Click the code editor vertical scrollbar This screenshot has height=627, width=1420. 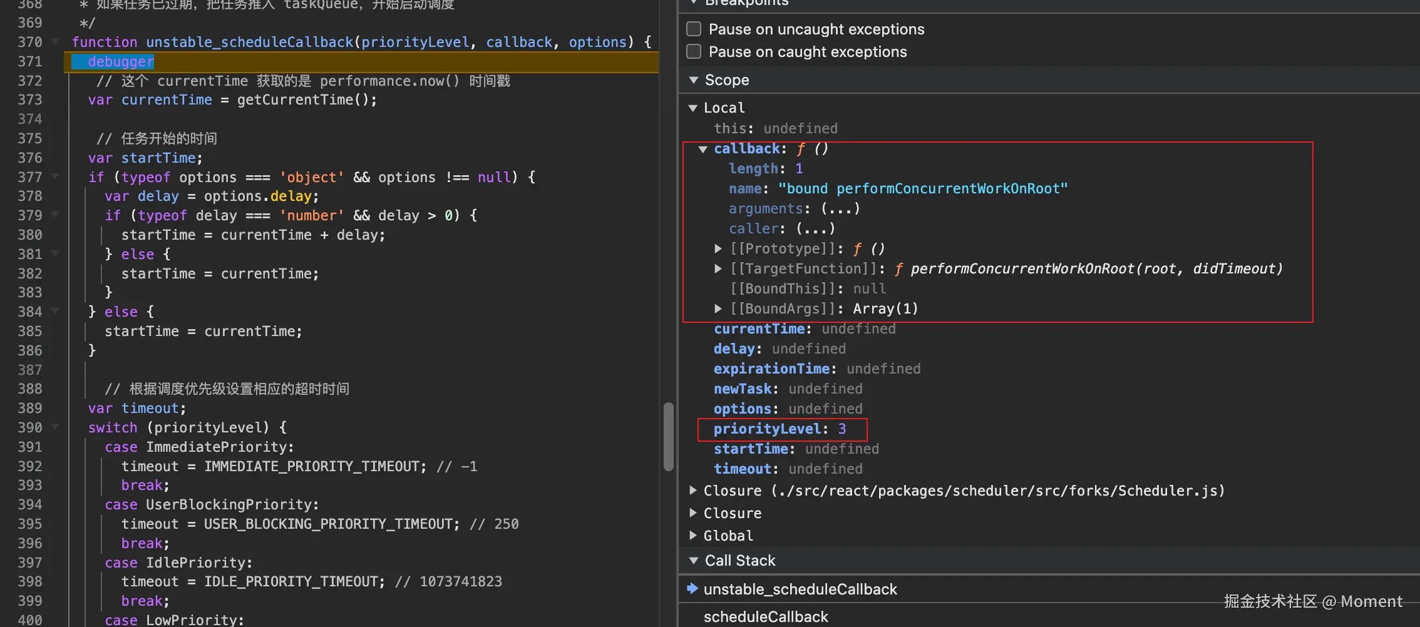coord(668,436)
